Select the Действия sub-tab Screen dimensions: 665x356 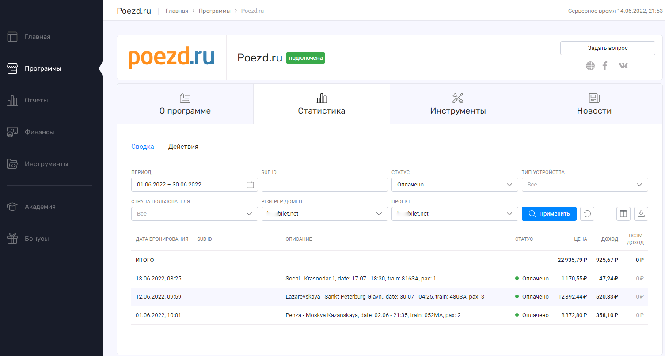point(183,147)
